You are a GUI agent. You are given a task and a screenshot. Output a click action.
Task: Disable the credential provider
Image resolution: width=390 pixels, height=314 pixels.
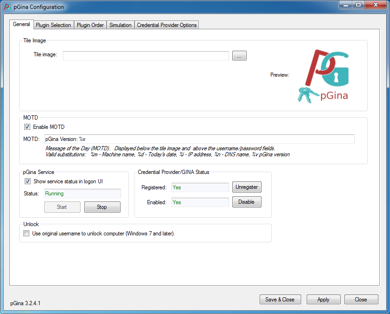point(247,202)
